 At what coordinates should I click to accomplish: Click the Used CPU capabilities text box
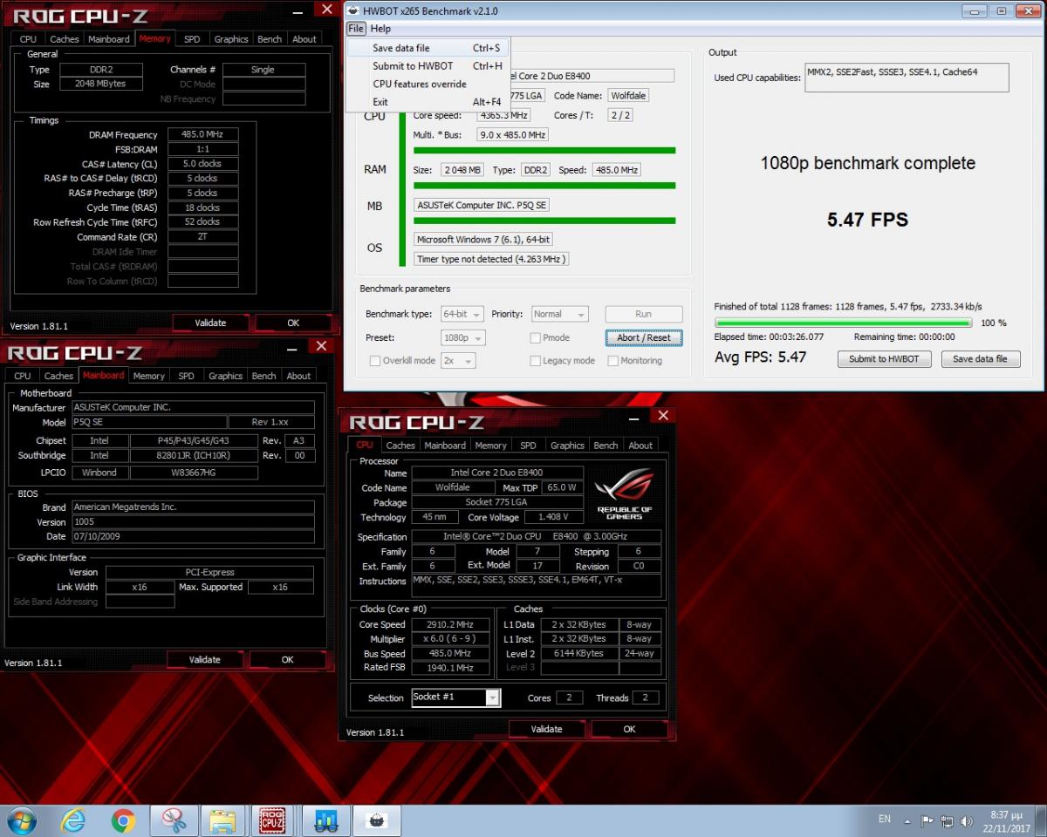pos(907,78)
